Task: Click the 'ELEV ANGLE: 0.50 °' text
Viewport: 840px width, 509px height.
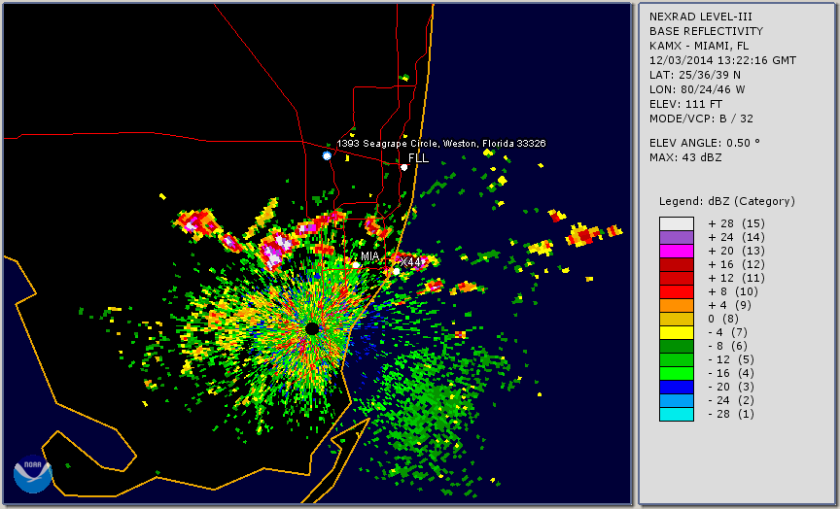Action: point(705,143)
